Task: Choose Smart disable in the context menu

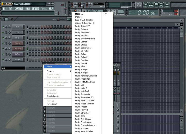Action: [58, 96]
